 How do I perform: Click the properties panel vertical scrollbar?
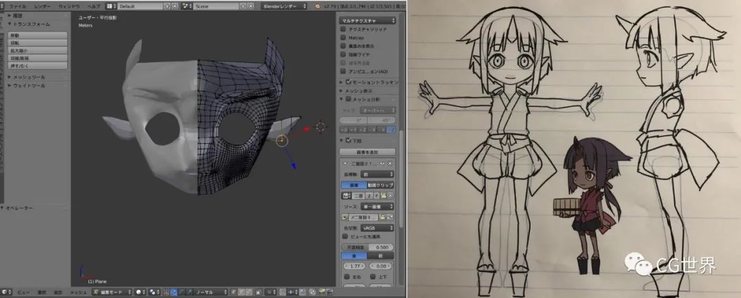coord(402,179)
